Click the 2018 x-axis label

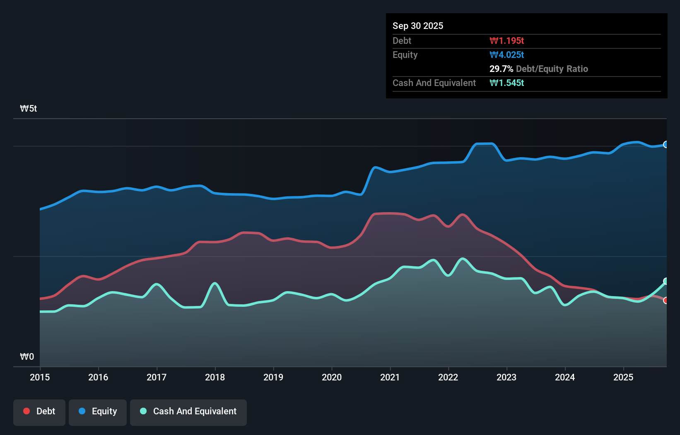(215, 377)
